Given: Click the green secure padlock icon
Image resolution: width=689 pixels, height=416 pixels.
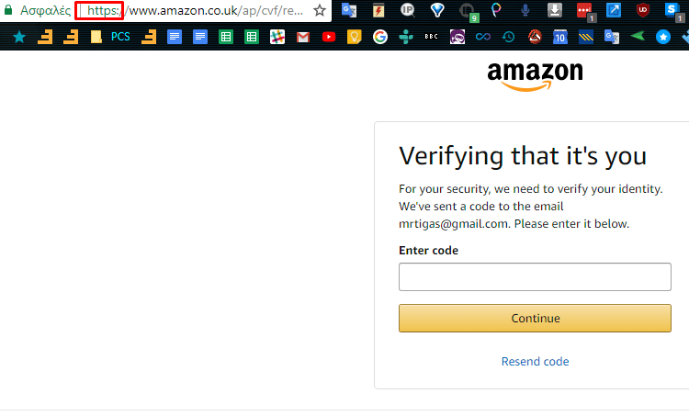Looking at the screenshot, I should point(8,11).
